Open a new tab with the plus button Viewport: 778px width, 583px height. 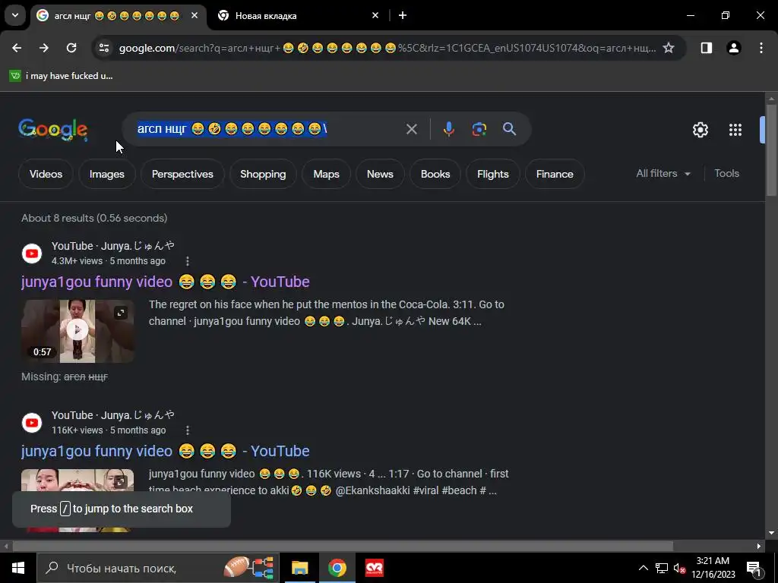pyautogui.click(x=403, y=16)
